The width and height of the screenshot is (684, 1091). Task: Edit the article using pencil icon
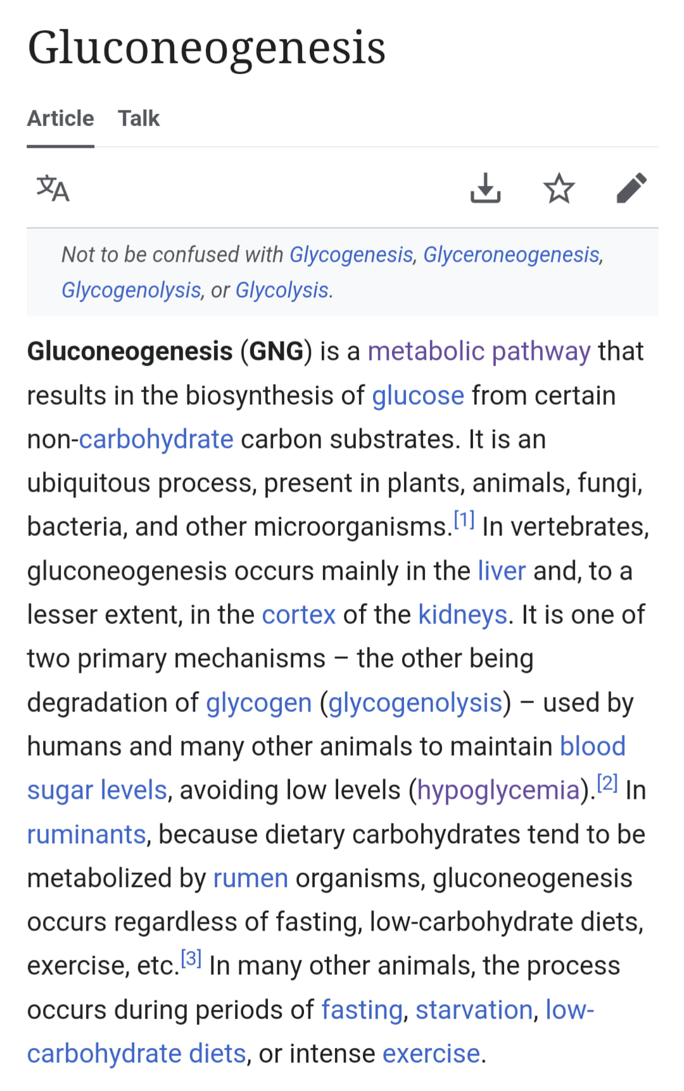click(631, 188)
